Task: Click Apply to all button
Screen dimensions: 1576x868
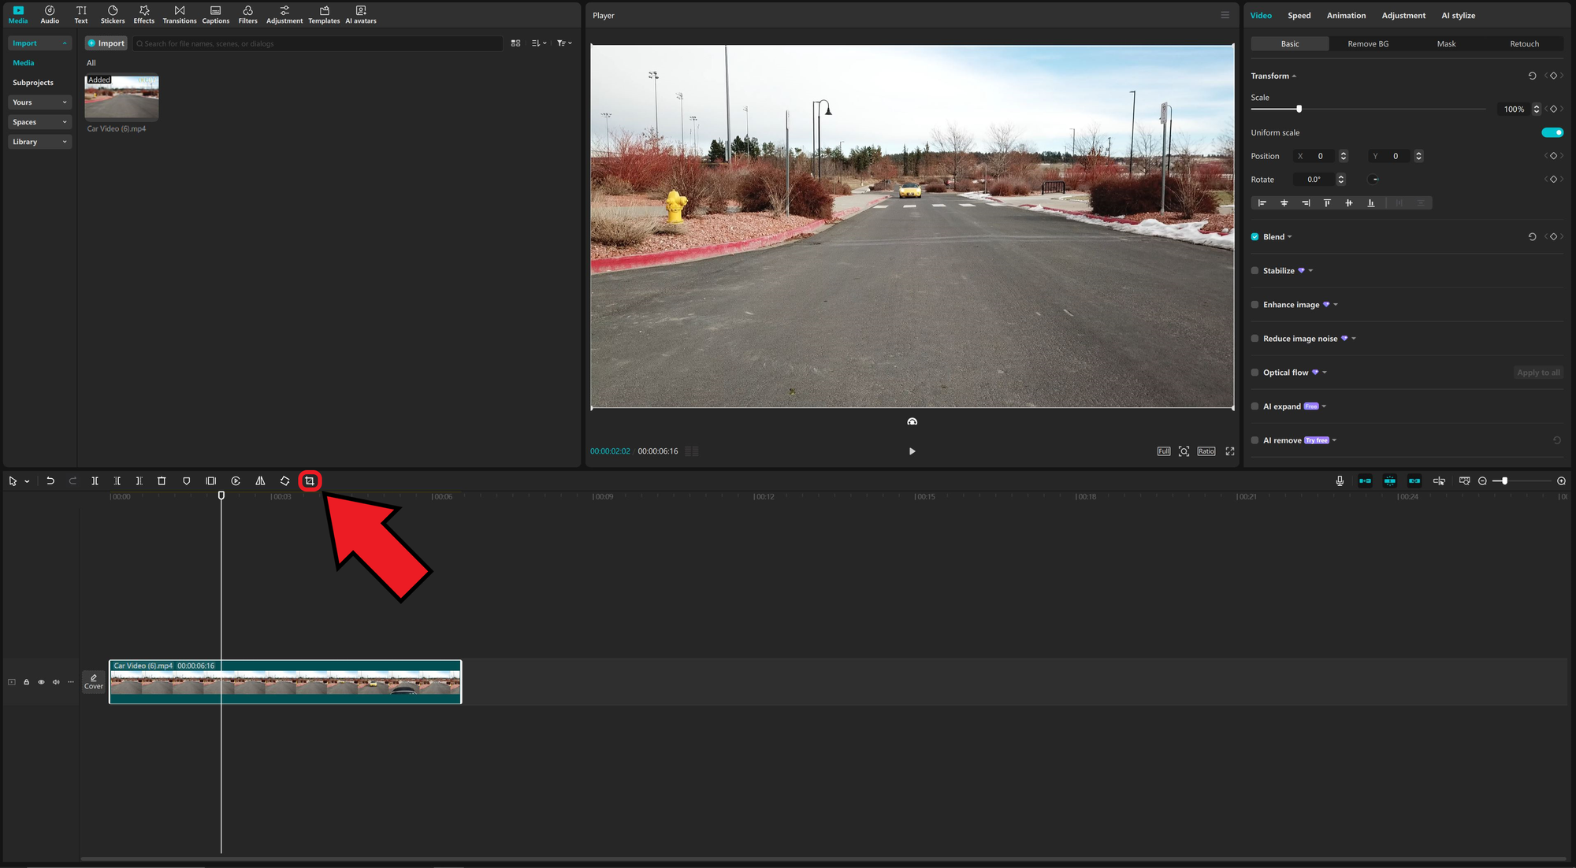Action: [1537, 372]
